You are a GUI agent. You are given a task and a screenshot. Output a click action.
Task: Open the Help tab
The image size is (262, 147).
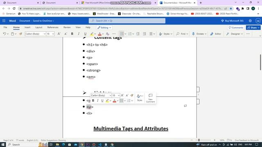click(88, 27)
